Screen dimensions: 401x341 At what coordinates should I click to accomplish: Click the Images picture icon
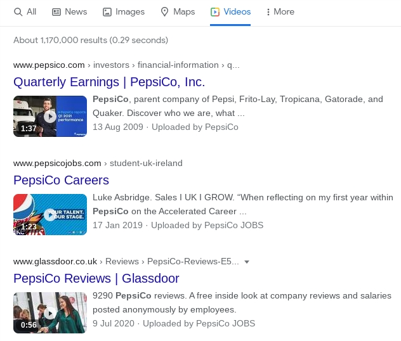point(107,12)
